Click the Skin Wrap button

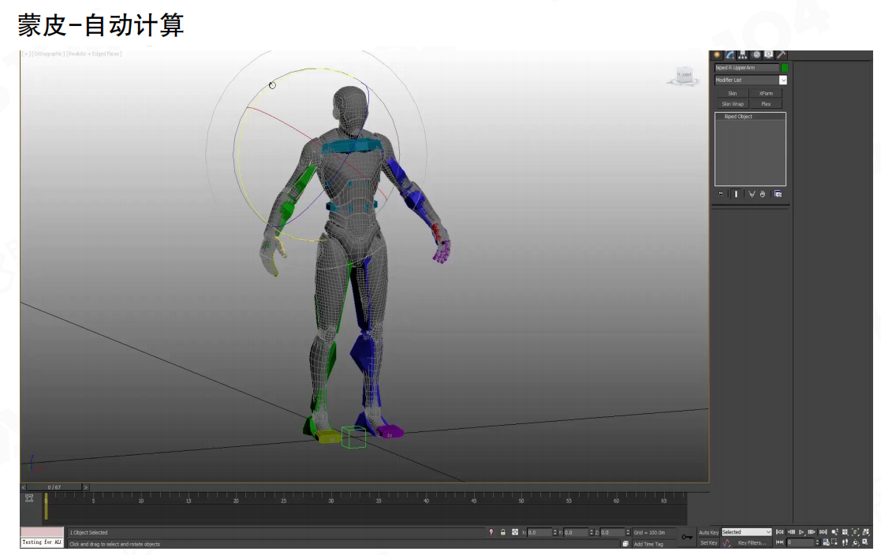point(732,104)
